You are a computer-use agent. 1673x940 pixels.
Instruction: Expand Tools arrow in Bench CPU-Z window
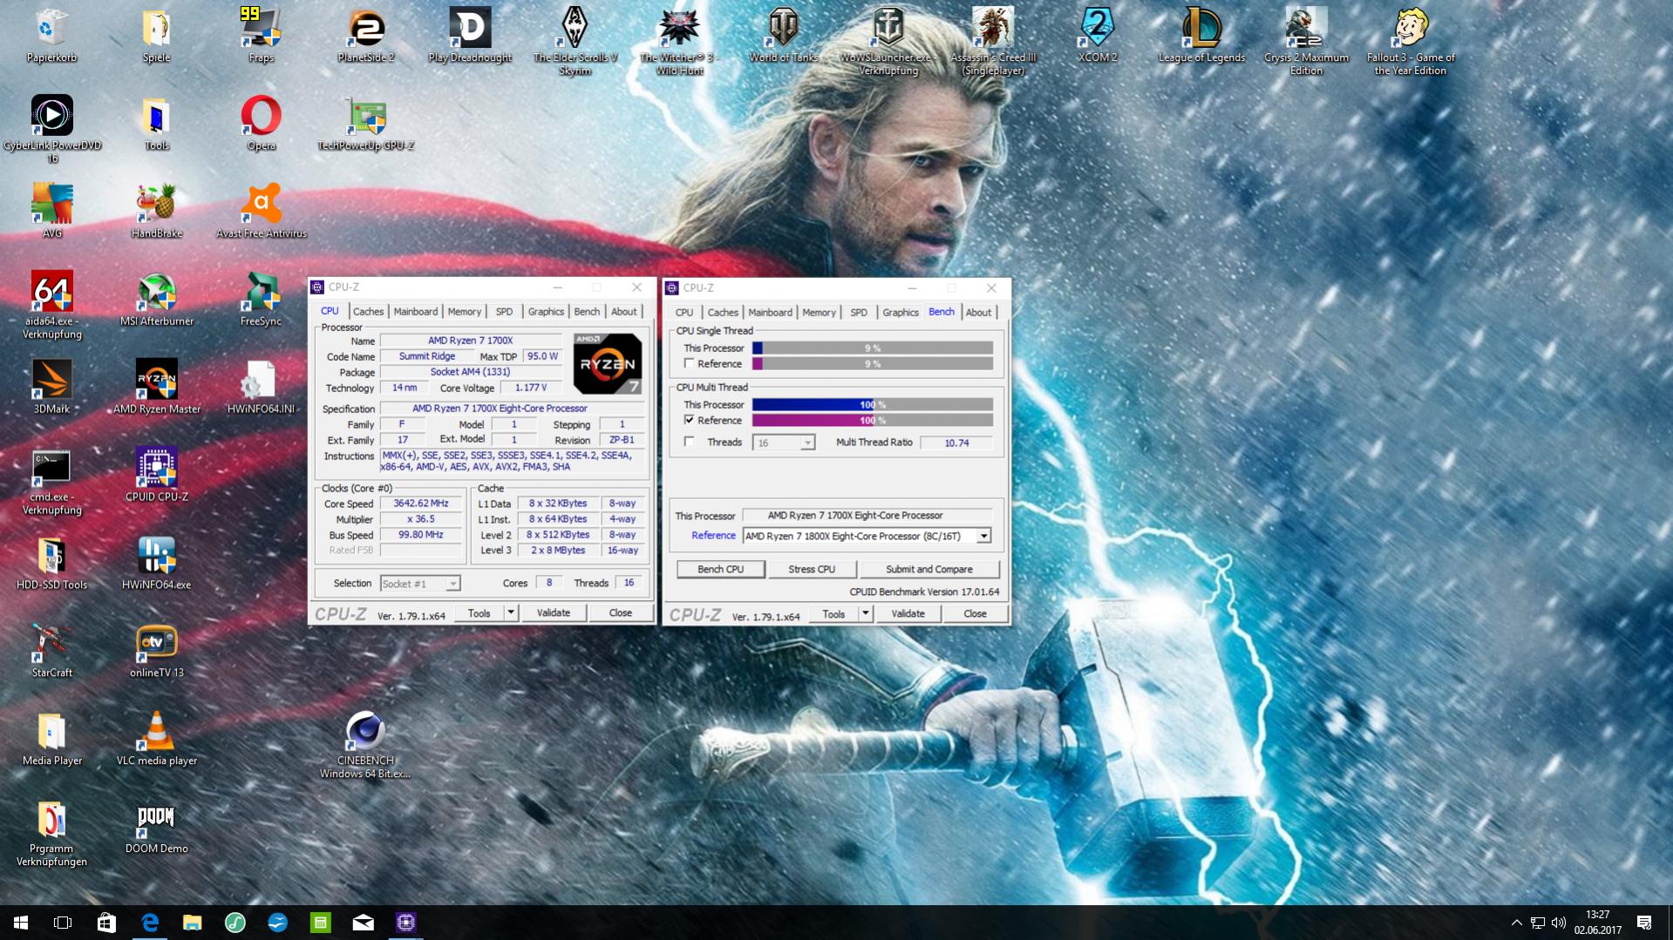865,614
